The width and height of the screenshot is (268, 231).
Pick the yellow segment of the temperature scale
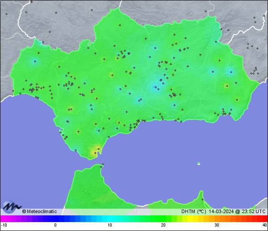click(x=190, y=218)
